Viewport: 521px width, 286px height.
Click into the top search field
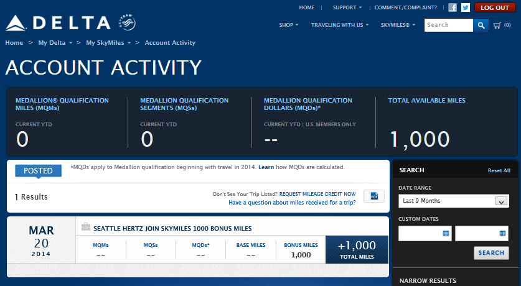tap(448, 25)
